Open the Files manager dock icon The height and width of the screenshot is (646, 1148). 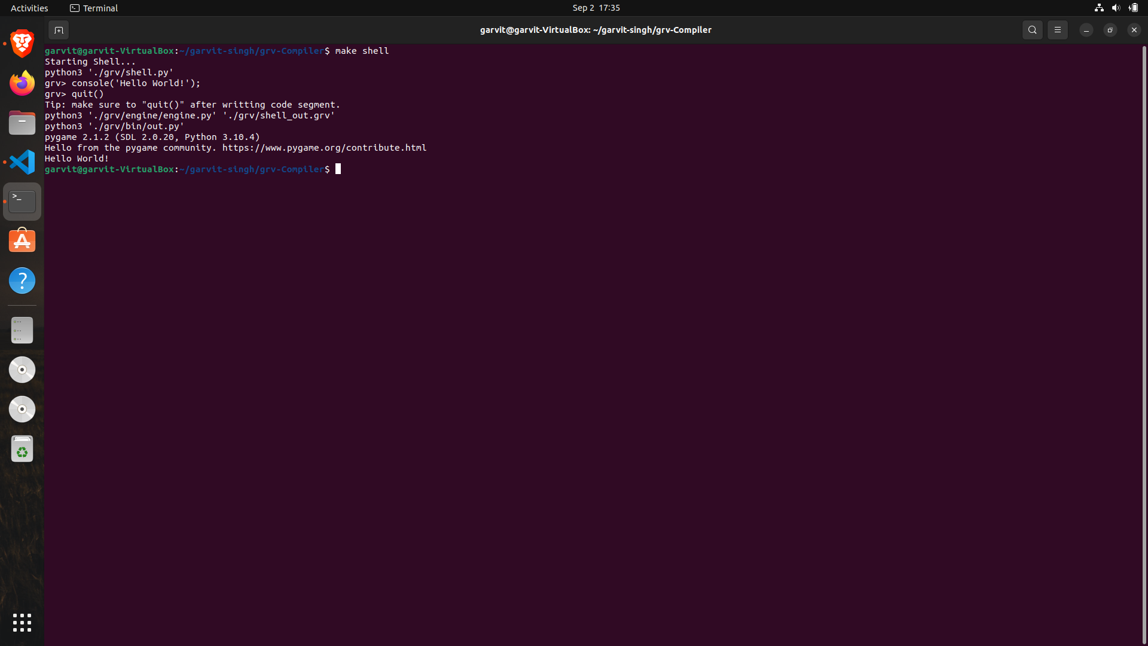click(x=22, y=123)
